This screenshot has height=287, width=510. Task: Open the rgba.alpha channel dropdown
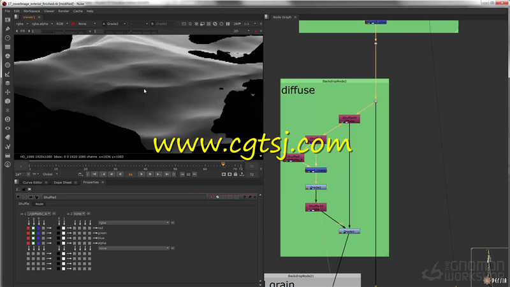coord(42,24)
